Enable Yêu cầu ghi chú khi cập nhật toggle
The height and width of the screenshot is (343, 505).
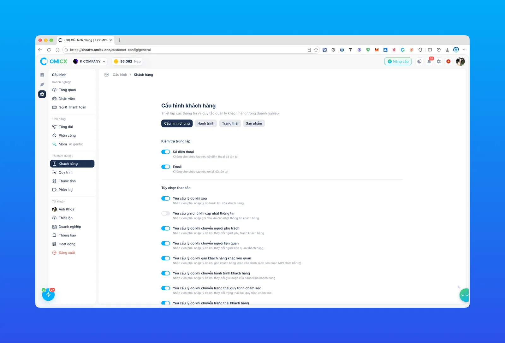(166, 213)
